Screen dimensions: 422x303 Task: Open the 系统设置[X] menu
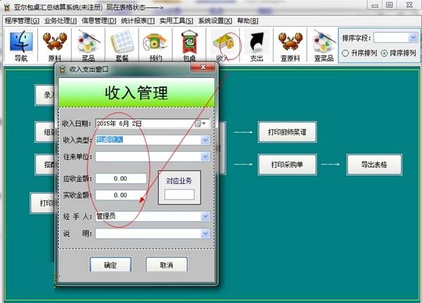pos(215,20)
